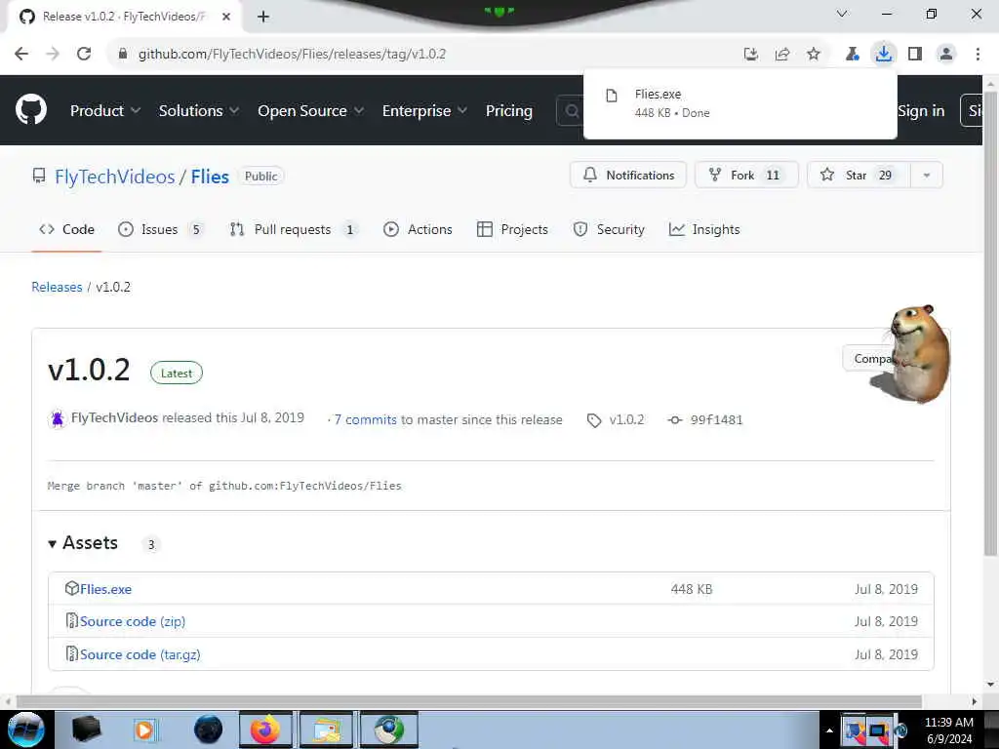This screenshot has height=749, width=999.
Task: Click the horizontal page scrollbar
Action: point(469,701)
